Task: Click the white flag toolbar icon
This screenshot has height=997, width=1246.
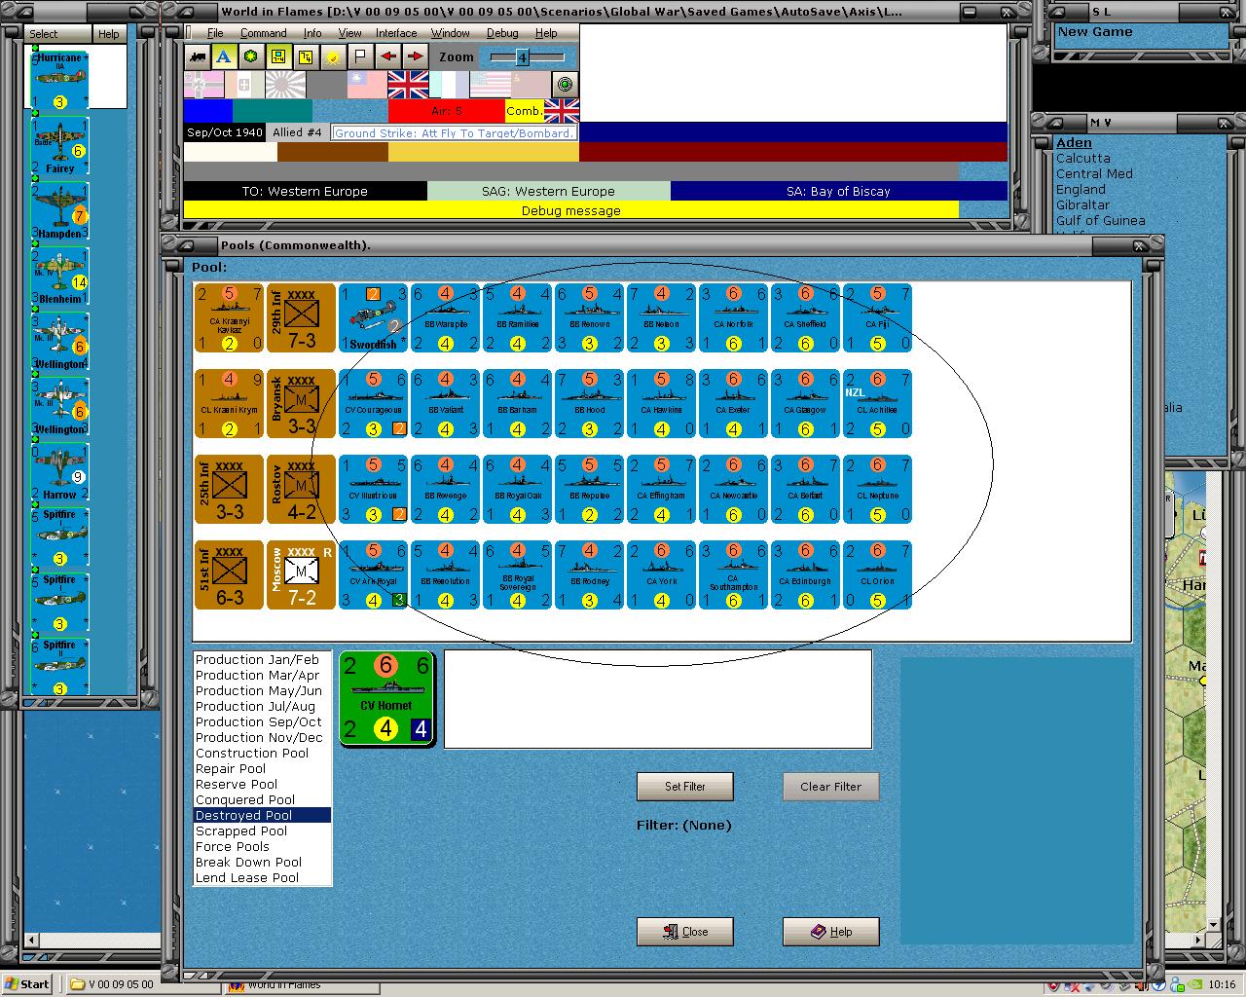Action: click(x=360, y=56)
